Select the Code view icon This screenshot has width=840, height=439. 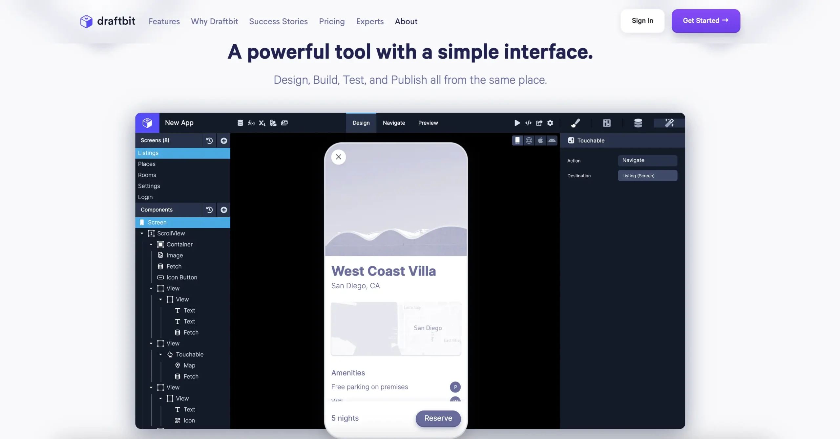(x=528, y=123)
